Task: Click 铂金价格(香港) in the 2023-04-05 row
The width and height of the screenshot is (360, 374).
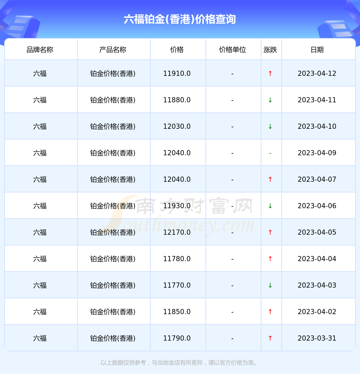Action: pyautogui.click(x=113, y=232)
